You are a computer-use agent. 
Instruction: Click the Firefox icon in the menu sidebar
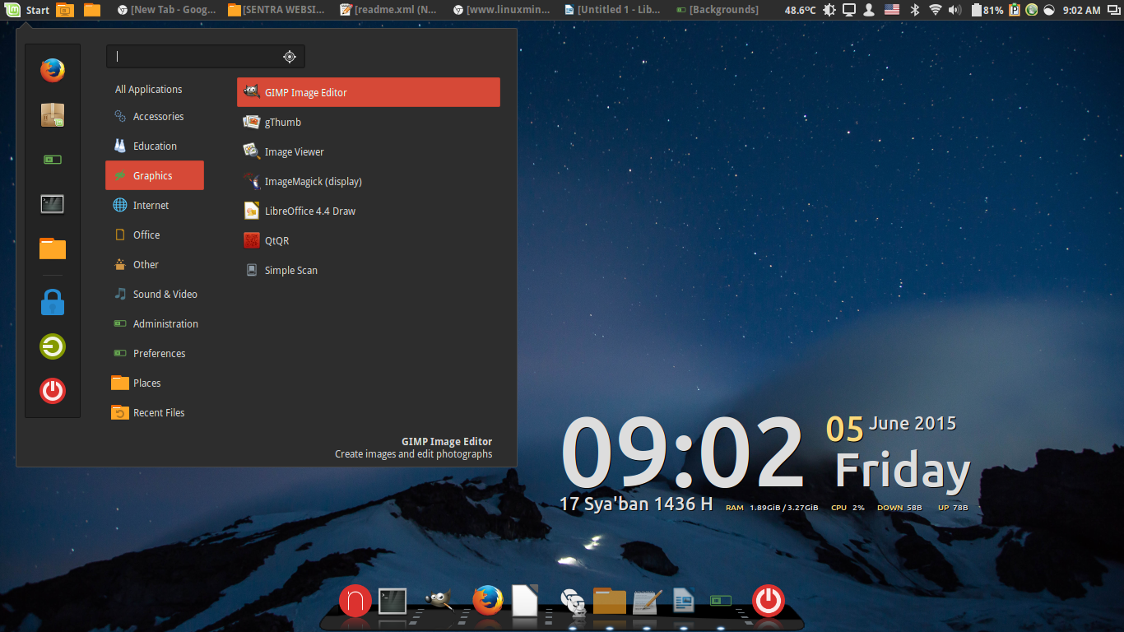click(52, 70)
